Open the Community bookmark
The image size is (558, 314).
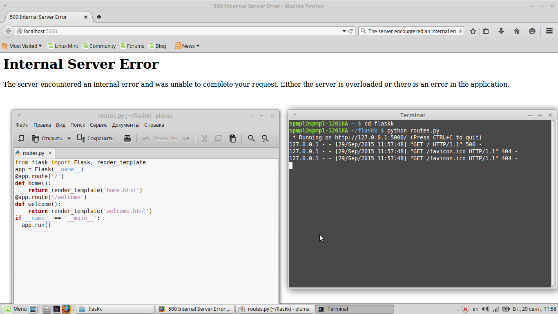click(99, 46)
